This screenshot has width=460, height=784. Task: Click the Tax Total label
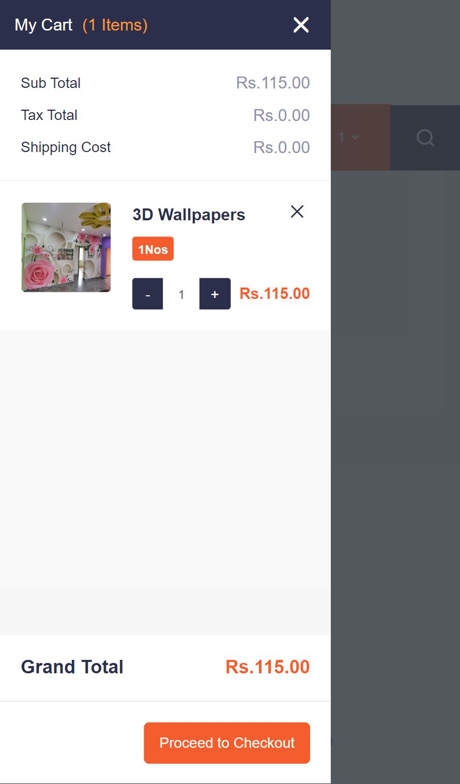[x=49, y=115]
